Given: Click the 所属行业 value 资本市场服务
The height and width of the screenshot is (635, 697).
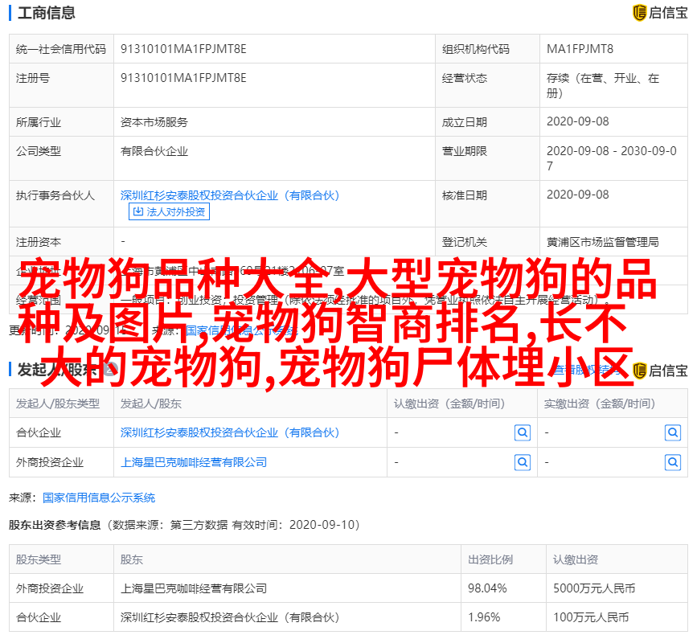Looking at the screenshot, I should click(x=154, y=121).
